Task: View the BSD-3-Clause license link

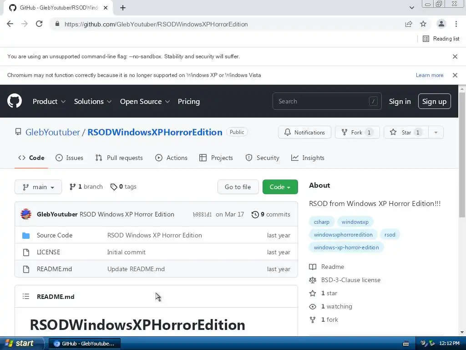Action: point(345,280)
